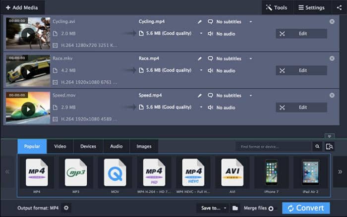Expand the Cycling.mp4 output quality dropdown
The height and width of the screenshot is (217, 347).
click(x=201, y=34)
